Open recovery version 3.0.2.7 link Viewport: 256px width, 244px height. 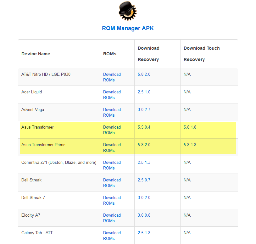pyautogui.click(x=144, y=110)
